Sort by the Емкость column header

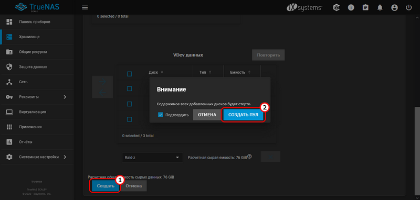(240, 72)
